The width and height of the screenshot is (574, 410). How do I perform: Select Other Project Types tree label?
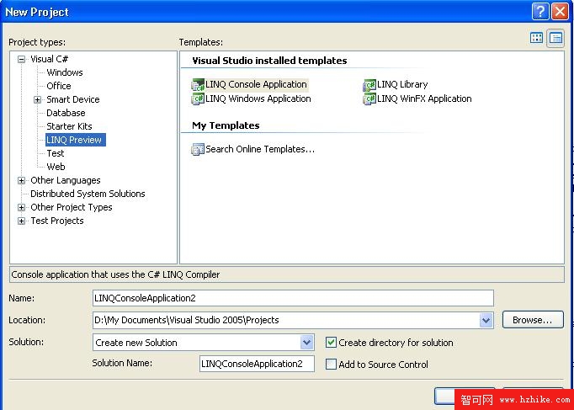(71, 208)
